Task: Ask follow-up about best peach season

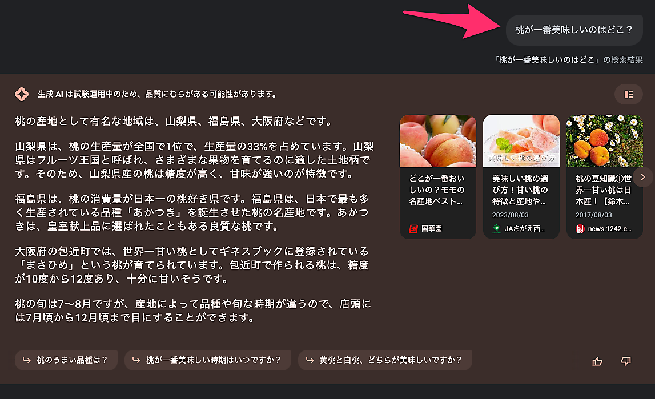Action: click(x=208, y=360)
